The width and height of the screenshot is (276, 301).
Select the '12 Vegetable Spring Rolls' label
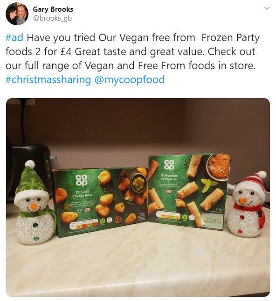(x=169, y=177)
